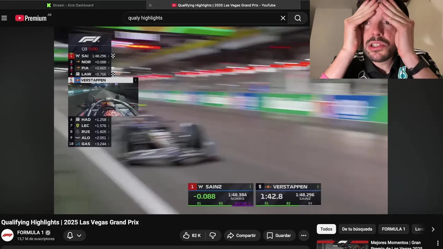Switch to Stream - Kick Dashboard tab

pos(73,5)
